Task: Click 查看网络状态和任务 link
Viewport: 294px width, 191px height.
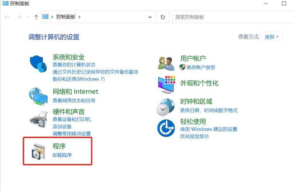Action: (x=74, y=101)
